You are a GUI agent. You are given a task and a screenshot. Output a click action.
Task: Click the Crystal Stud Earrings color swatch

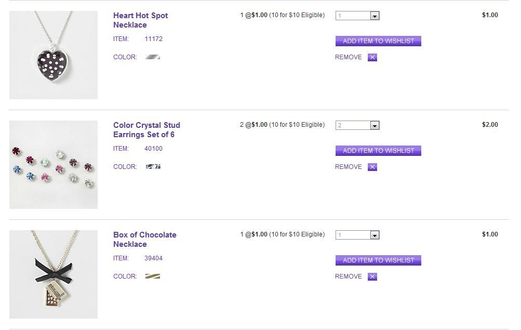point(153,167)
